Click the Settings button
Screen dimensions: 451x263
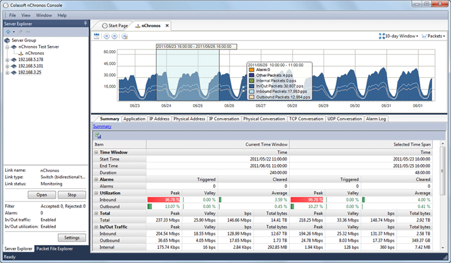point(72,237)
